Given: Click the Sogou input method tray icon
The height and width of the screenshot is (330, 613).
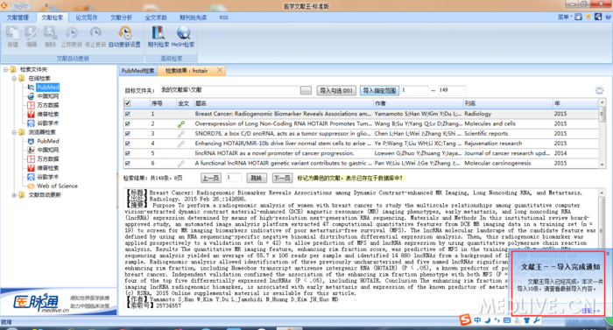Looking at the screenshot, I should coord(465,319).
